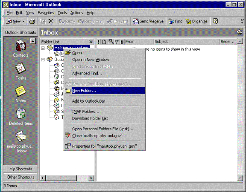The image size is (246, 192).
Task: Sort by the envelope download-state column icon
Action: pyautogui.click(x=111, y=42)
